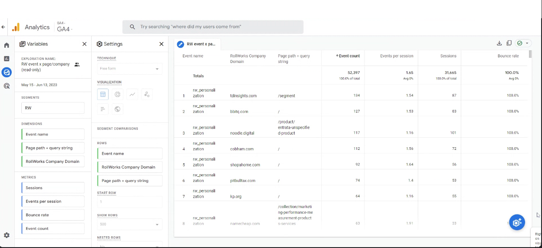
Task: Open the Nested Rows dropdown
Action: pos(129,245)
